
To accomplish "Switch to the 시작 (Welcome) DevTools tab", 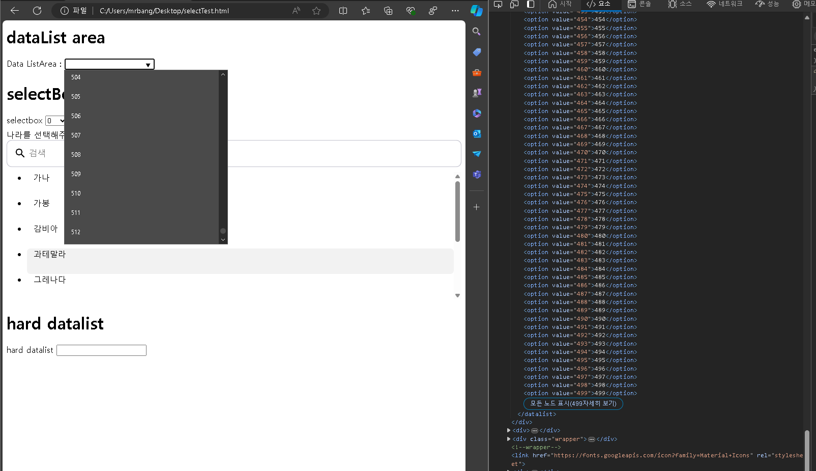I will pos(560,4).
